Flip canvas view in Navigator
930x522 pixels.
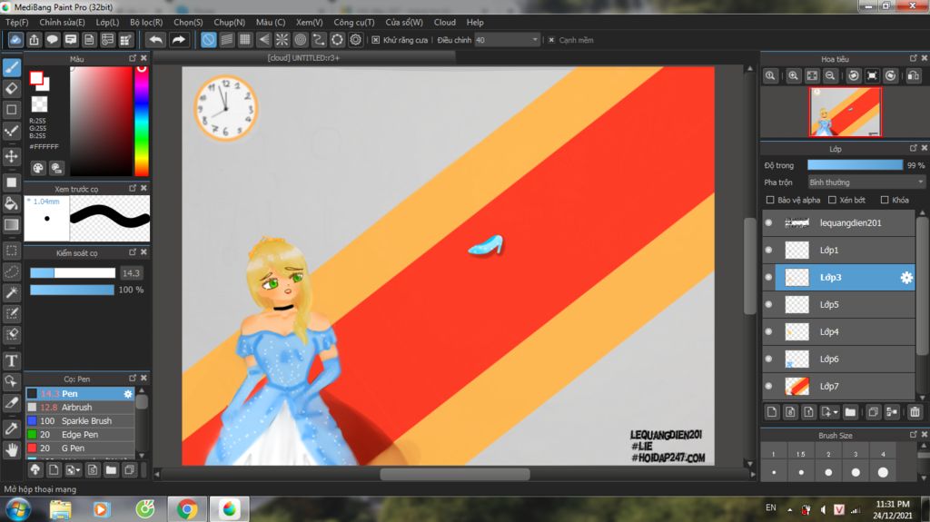914,75
